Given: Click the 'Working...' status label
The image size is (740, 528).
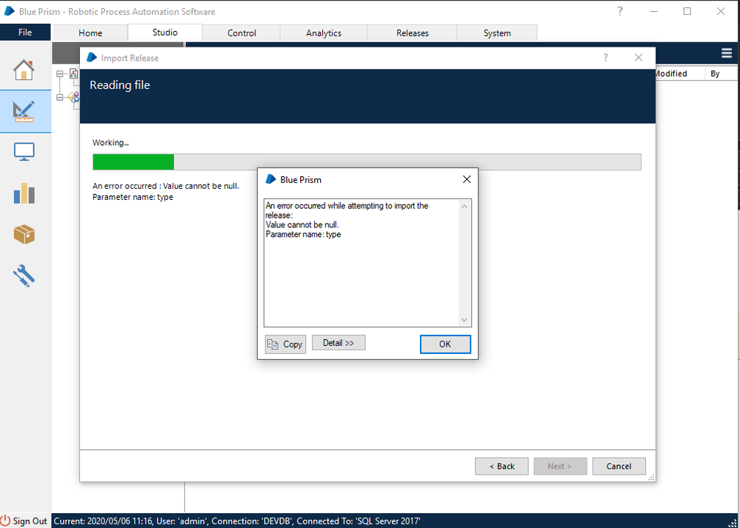Looking at the screenshot, I should click(110, 142).
